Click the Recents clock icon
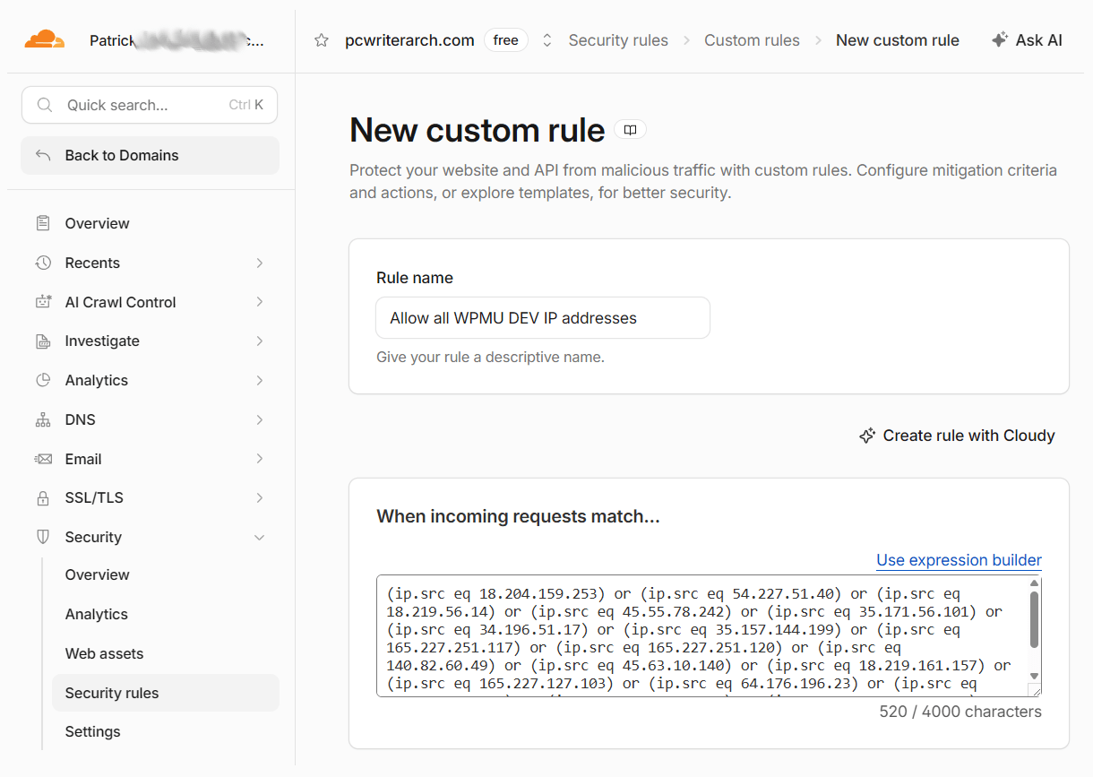Viewport: 1093px width, 777px height. [x=43, y=263]
